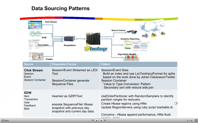Click the Images product grid thumbnail
The width and height of the screenshot is (198, 123).
pyautogui.click(x=36, y=56)
